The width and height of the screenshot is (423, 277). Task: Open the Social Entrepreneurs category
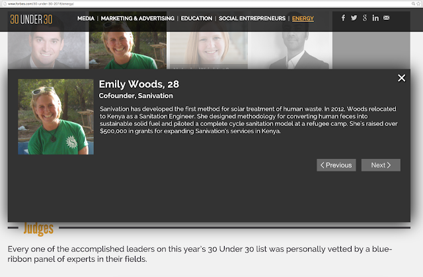pyautogui.click(x=252, y=18)
